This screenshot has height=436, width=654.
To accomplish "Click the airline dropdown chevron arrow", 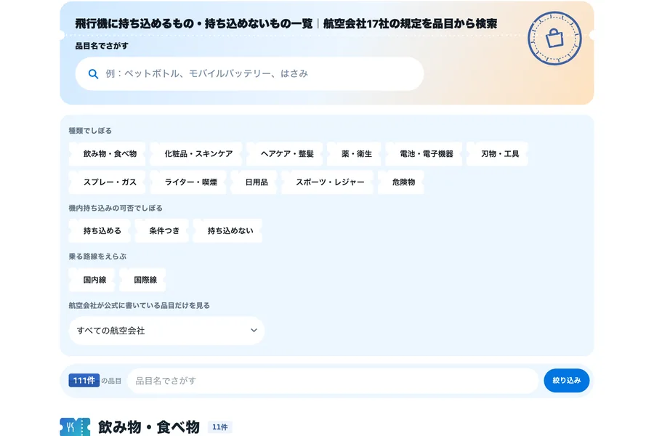I will [x=254, y=331].
